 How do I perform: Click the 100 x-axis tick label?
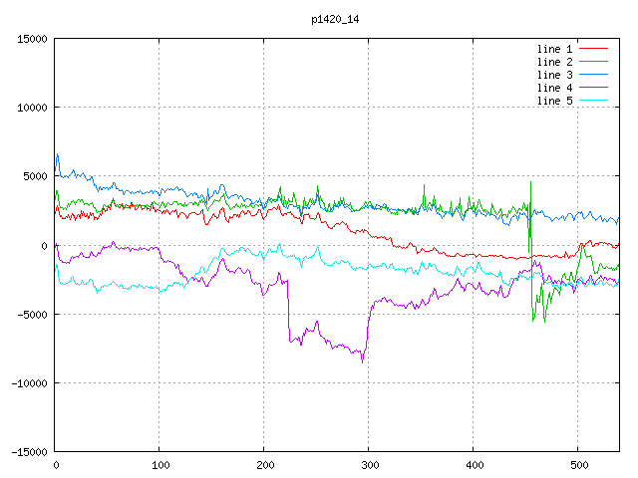(159, 465)
